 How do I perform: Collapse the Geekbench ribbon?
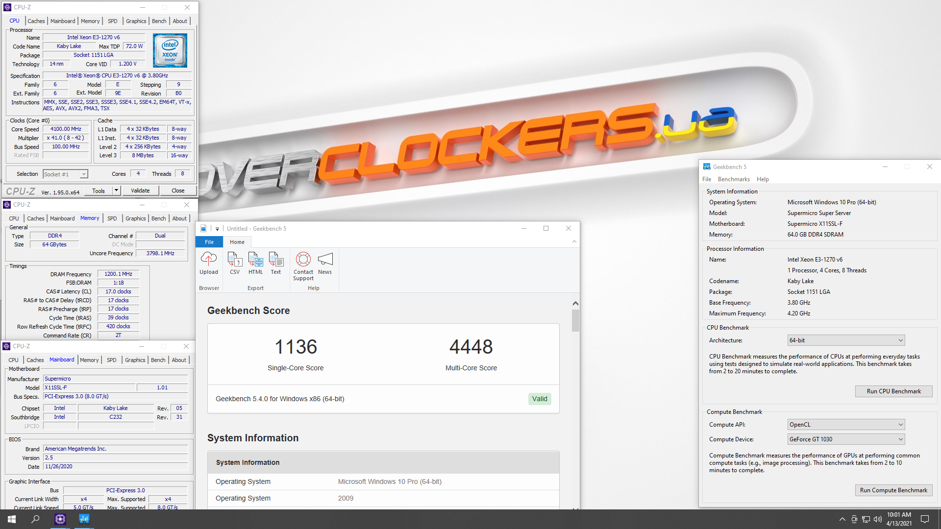pos(574,241)
